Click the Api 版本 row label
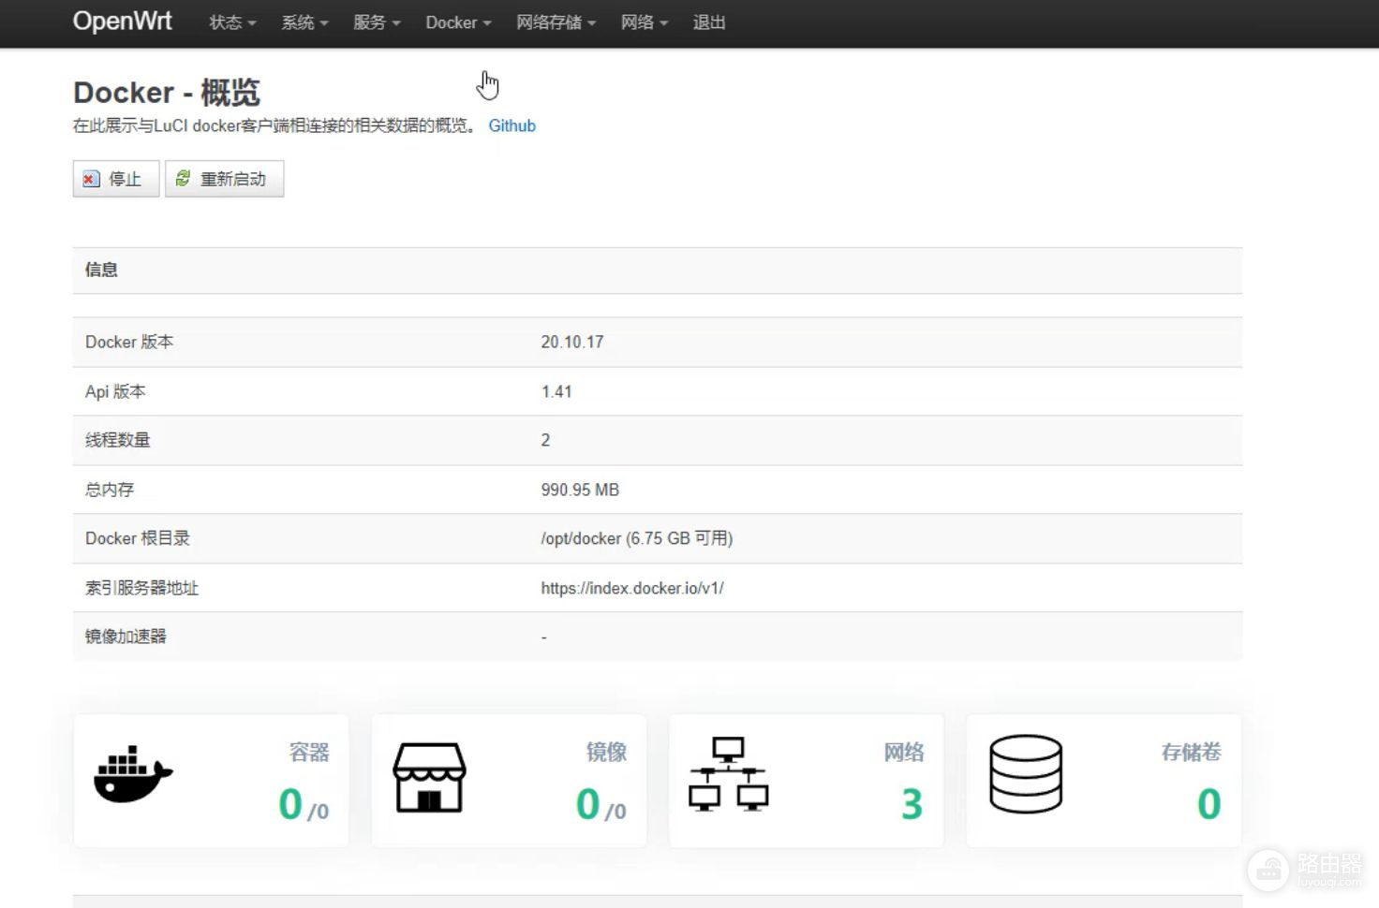This screenshot has width=1379, height=908. pos(115,391)
